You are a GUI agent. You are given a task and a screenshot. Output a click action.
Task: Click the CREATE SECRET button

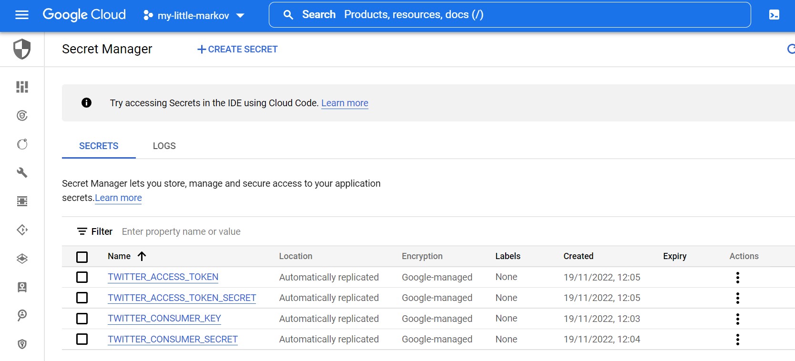[x=237, y=49]
